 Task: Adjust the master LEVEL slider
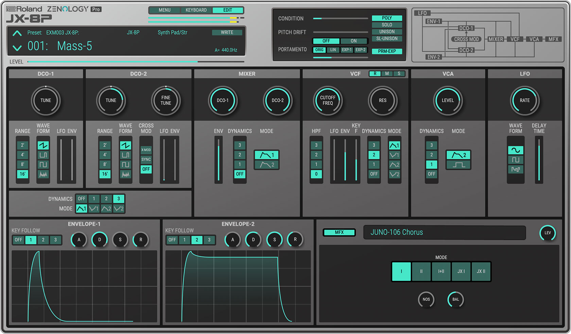pos(136,62)
